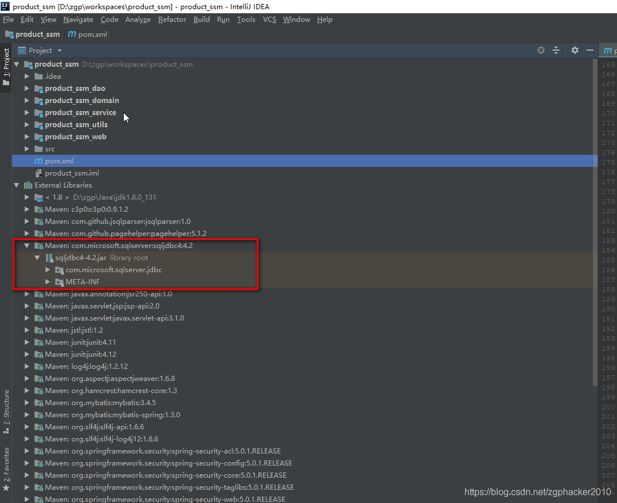Image resolution: width=617 pixels, height=503 pixels.
Task: Select Maven: org.aspectj:aspectjweaver:1.6.8
Action: pos(110,379)
